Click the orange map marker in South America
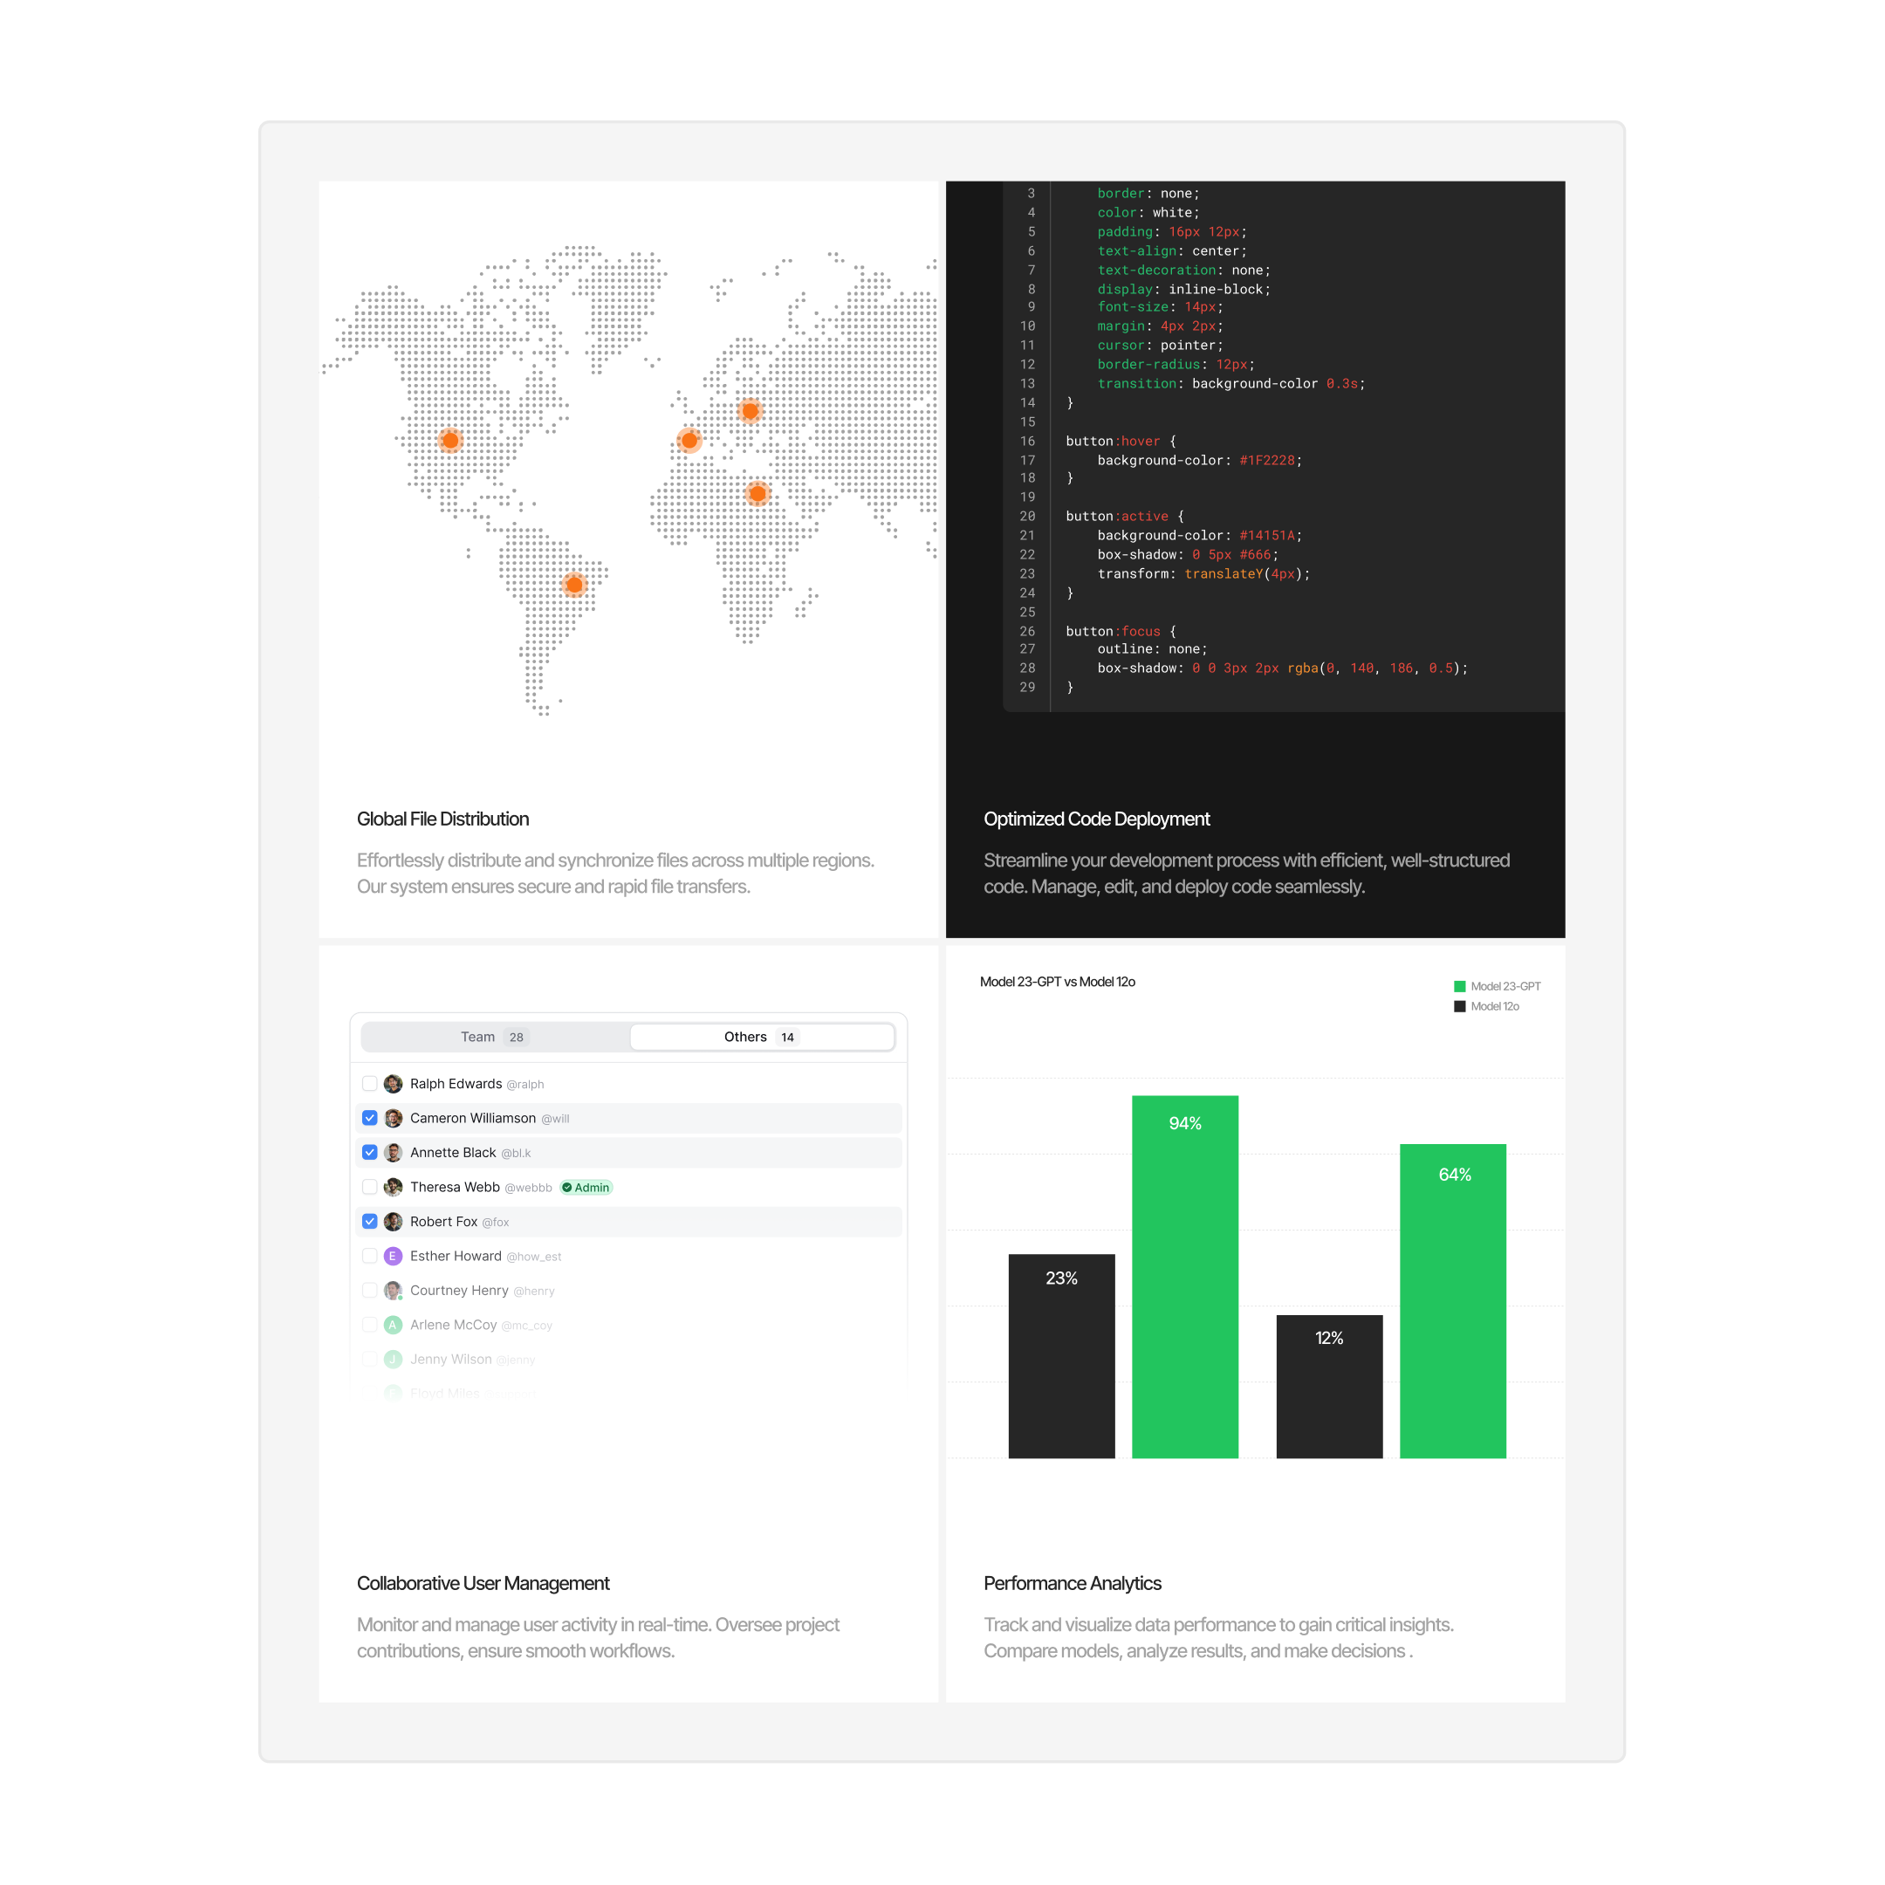The height and width of the screenshot is (1885, 1885). pyautogui.click(x=575, y=585)
